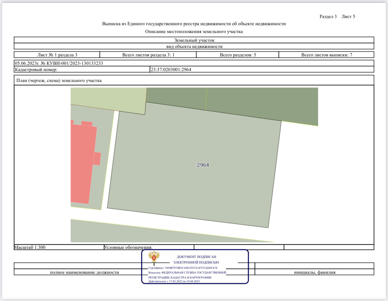Click the 'Масштаб 1:300' scale text

(x=30, y=247)
